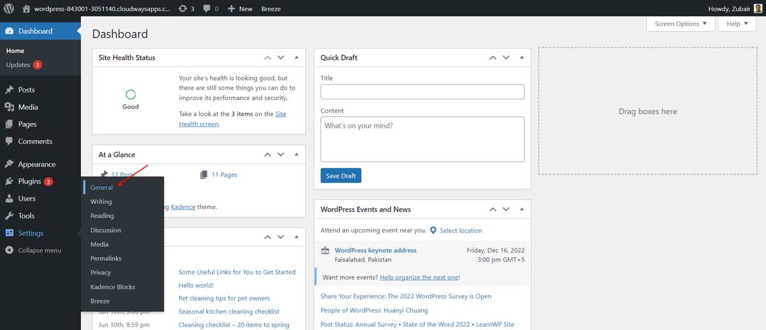Click the Select location link
The image size is (766, 330).
coord(461,231)
